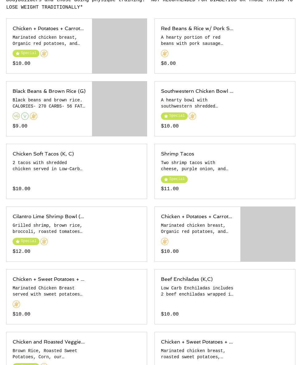Click the VG icon on Black Beans & Brown Rice

pyautogui.click(x=16, y=116)
